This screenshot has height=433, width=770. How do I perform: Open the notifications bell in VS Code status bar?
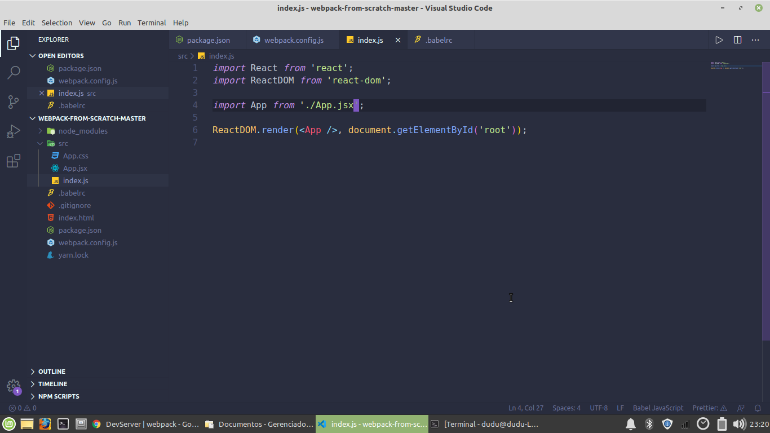(757, 408)
